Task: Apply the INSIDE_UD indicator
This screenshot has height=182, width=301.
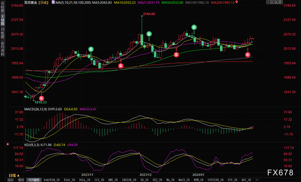Action: [129, 180]
